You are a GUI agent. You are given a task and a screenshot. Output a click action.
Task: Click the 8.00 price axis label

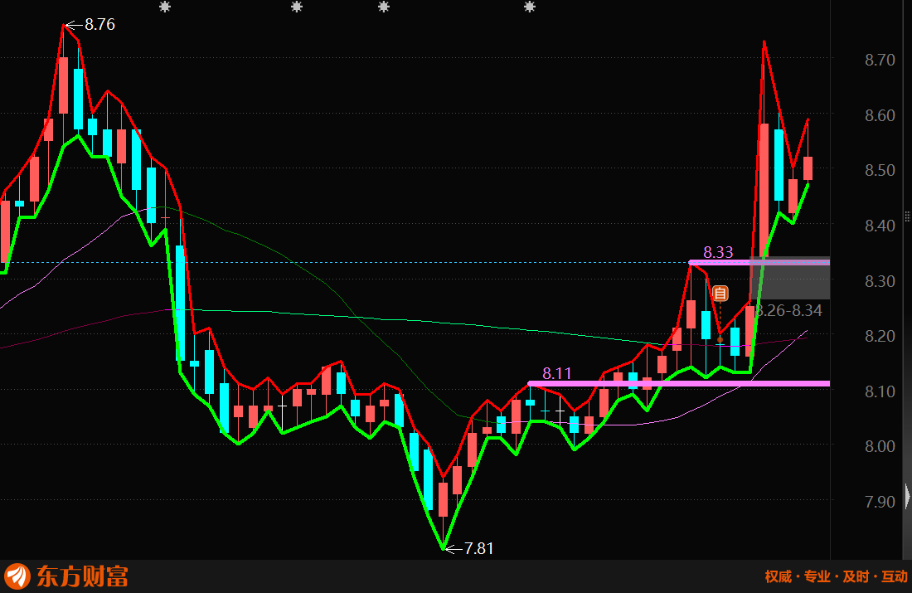click(880, 445)
